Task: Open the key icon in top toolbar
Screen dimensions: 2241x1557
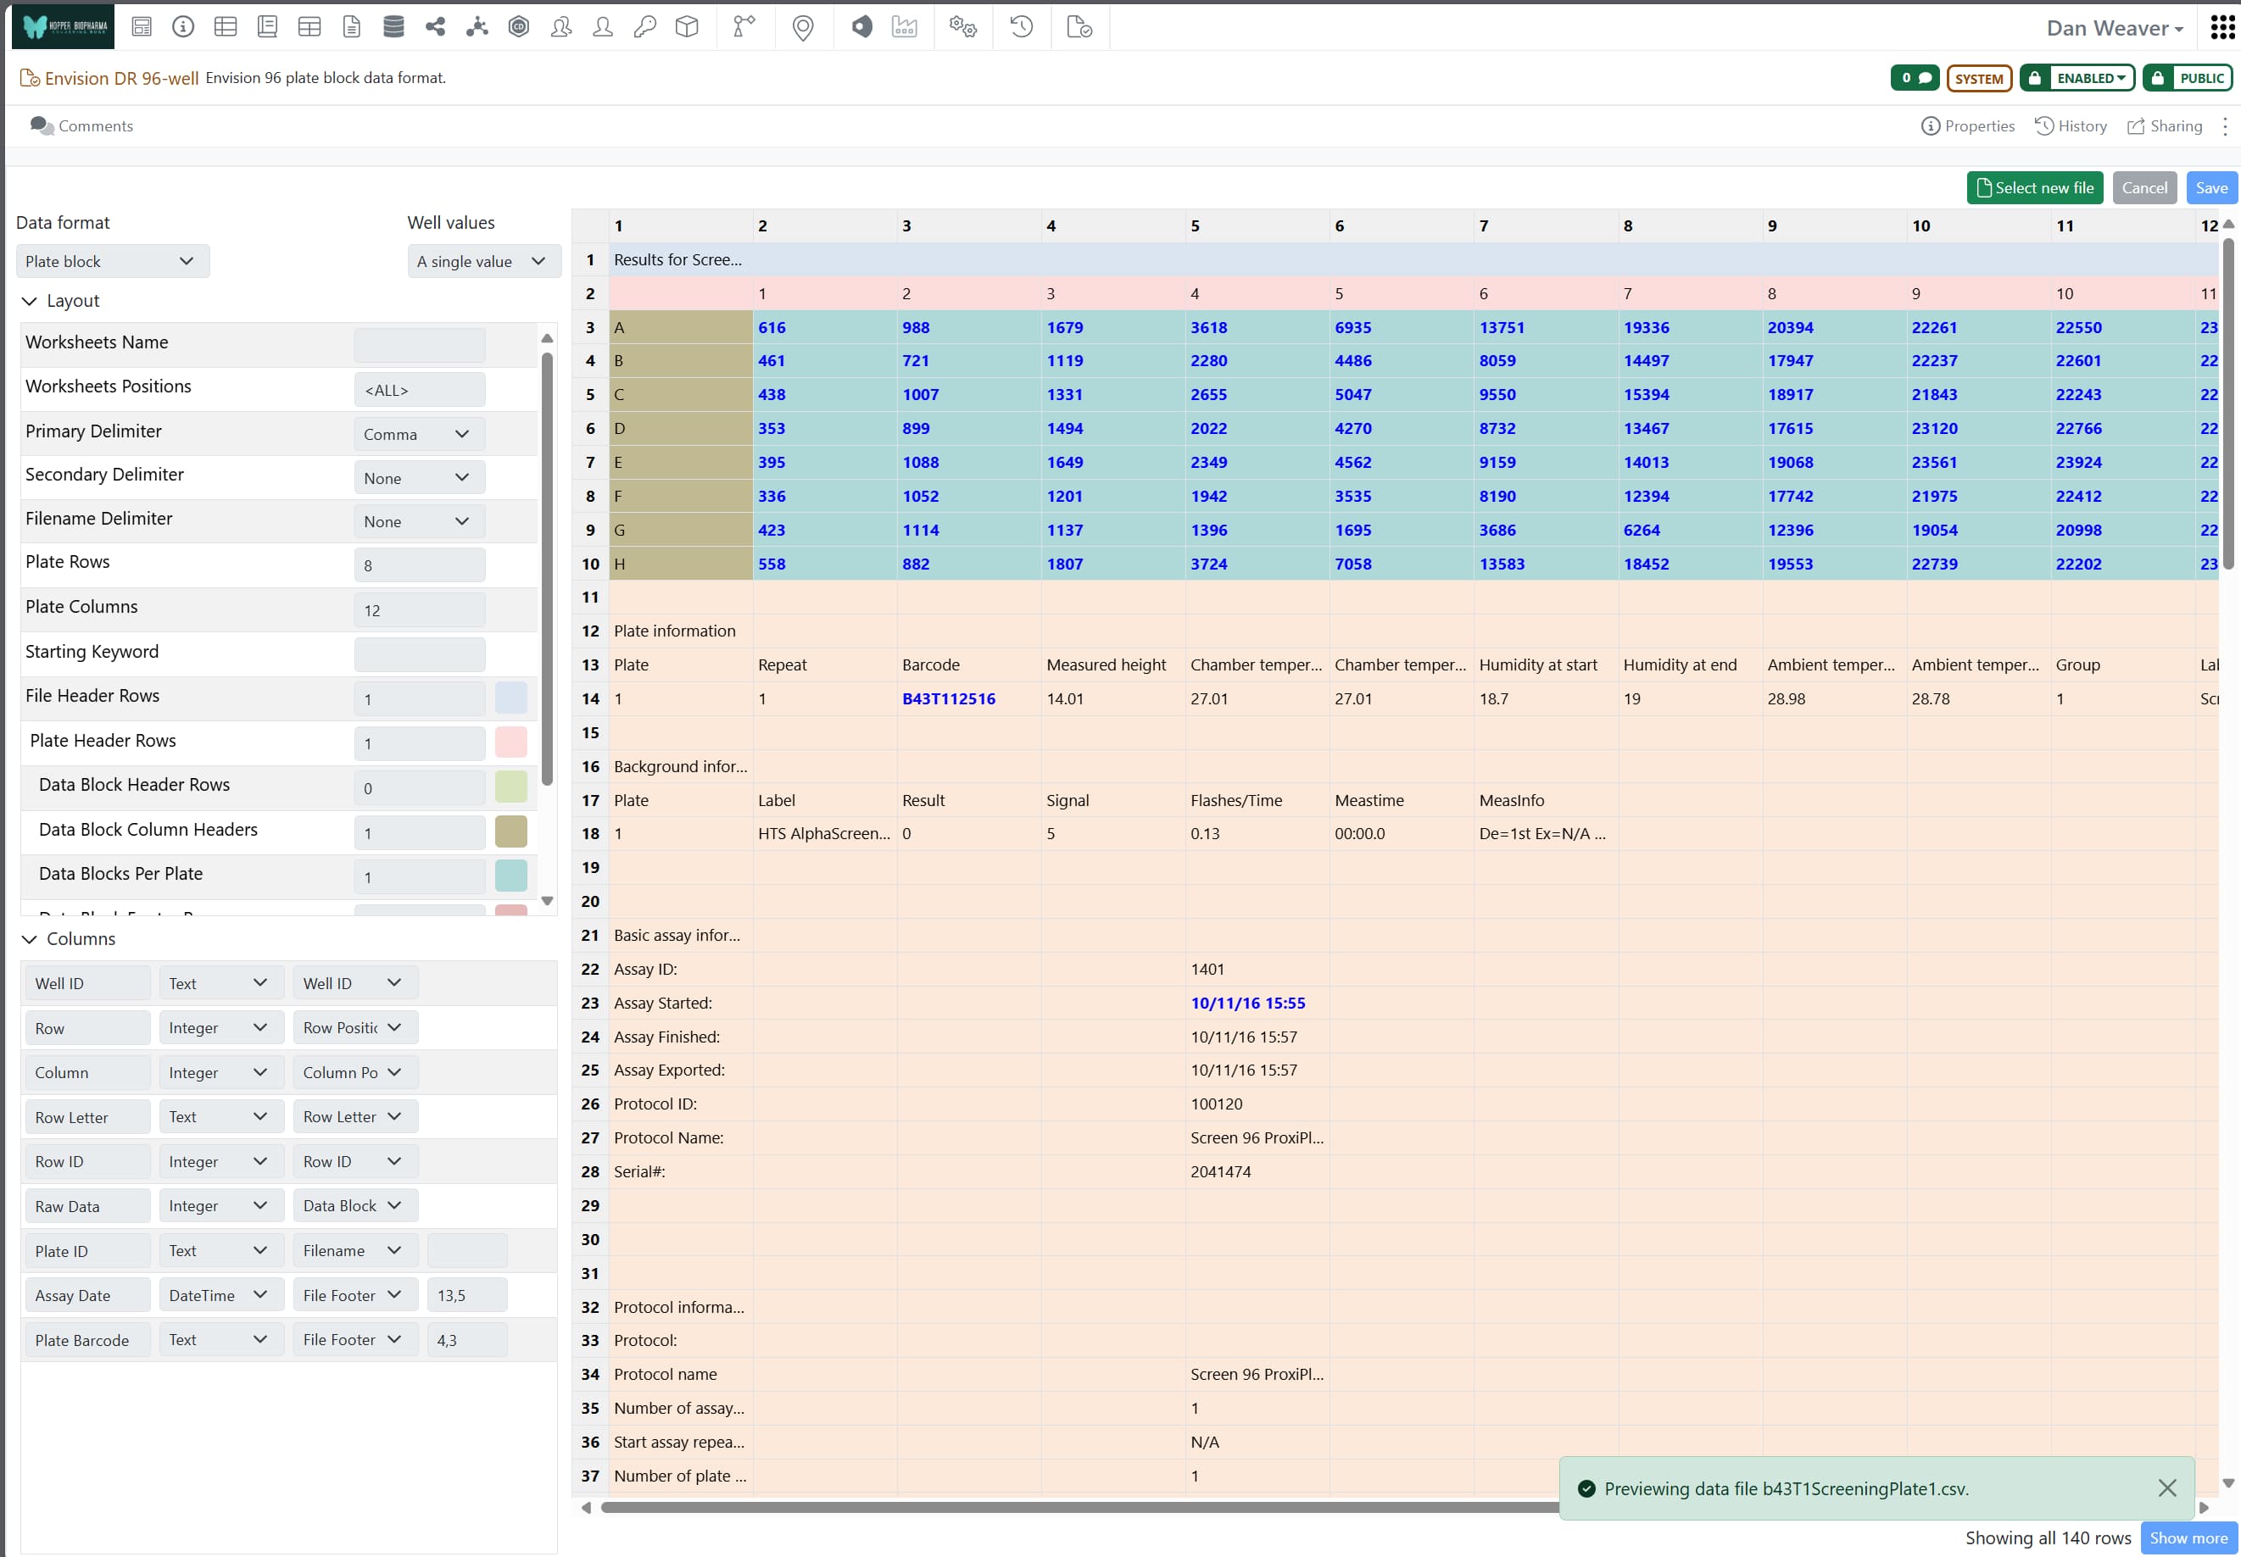Action: [644, 26]
